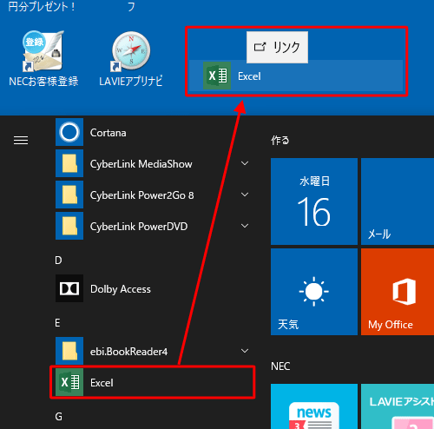Expand the CyberLink MediaShow folder chevron
The image size is (434, 429).
[x=245, y=163]
